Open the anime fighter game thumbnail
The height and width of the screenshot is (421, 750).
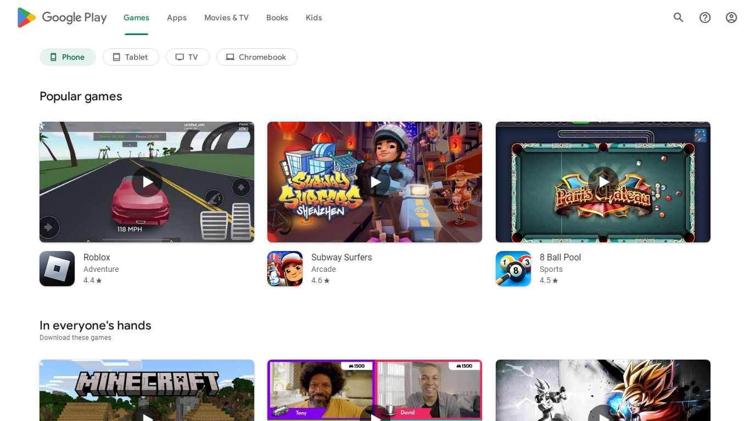[x=603, y=390]
